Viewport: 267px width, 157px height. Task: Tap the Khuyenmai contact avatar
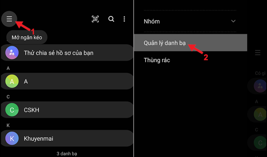(12, 138)
